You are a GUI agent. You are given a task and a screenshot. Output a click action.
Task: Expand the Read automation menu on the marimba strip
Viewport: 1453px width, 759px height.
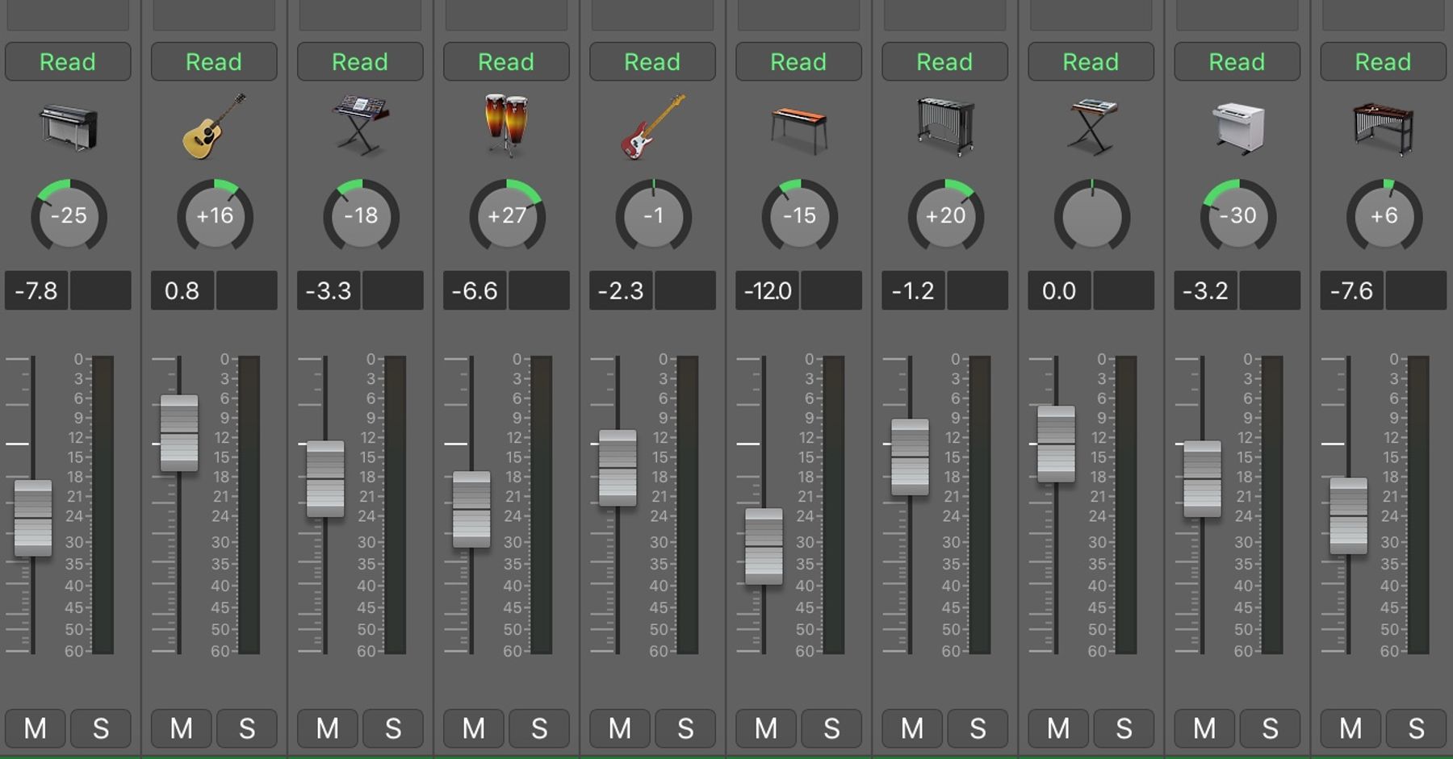point(1383,62)
